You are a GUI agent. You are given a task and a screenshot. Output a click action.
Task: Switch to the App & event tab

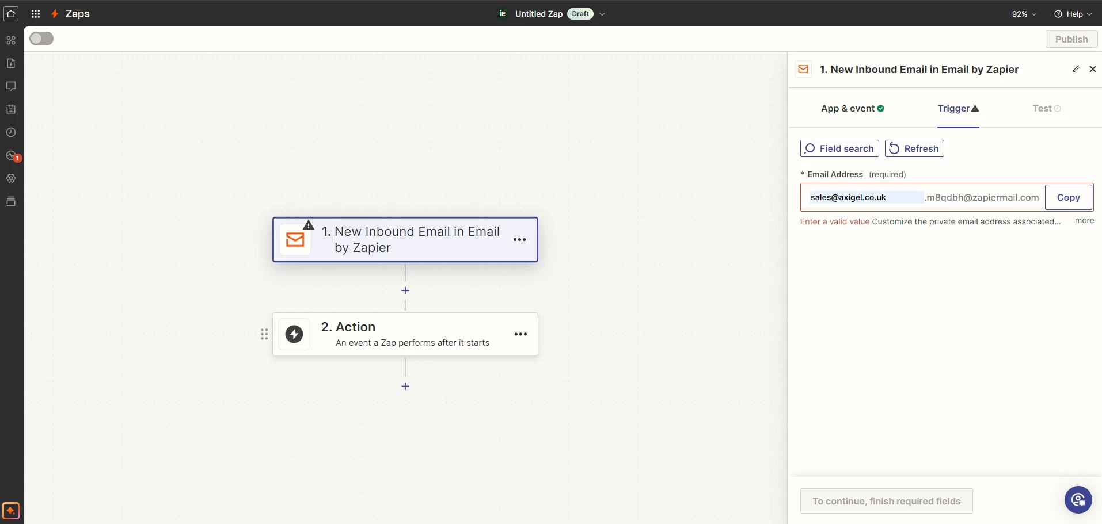pyautogui.click(x=853, y=108)
